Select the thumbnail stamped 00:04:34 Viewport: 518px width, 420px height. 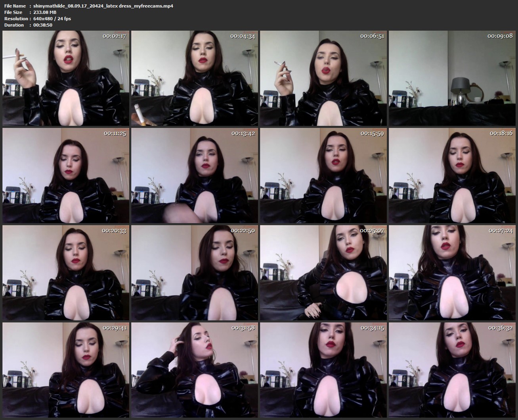pyautogui.click(x=195, y=78)
